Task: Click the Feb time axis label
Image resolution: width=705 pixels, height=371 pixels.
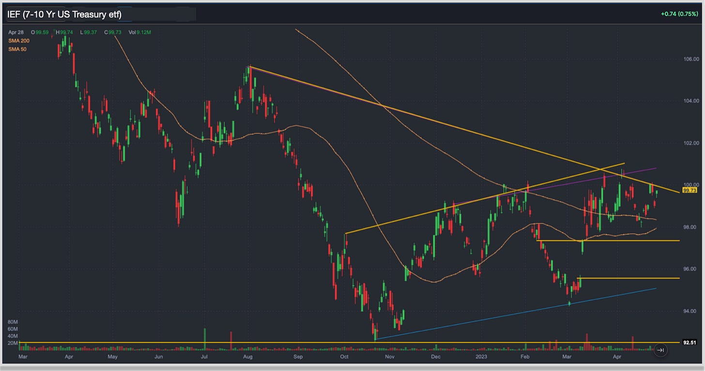Action: pyautogui.click(x=525, y=356)
